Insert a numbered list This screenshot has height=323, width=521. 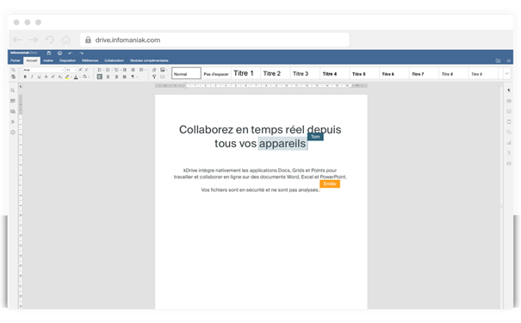click(x=108, y=70)
